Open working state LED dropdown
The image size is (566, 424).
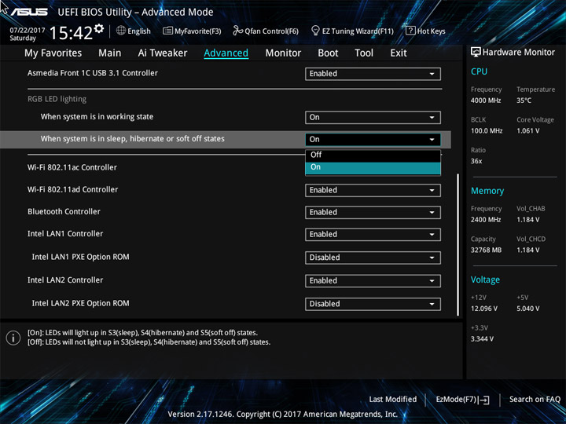coord(373,118)
